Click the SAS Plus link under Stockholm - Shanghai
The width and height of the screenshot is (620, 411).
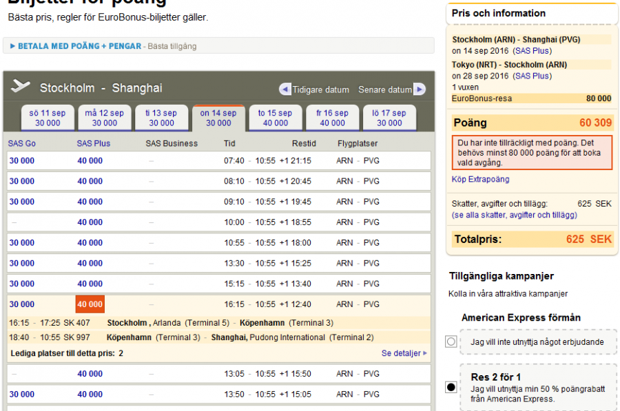pos(533,51)
